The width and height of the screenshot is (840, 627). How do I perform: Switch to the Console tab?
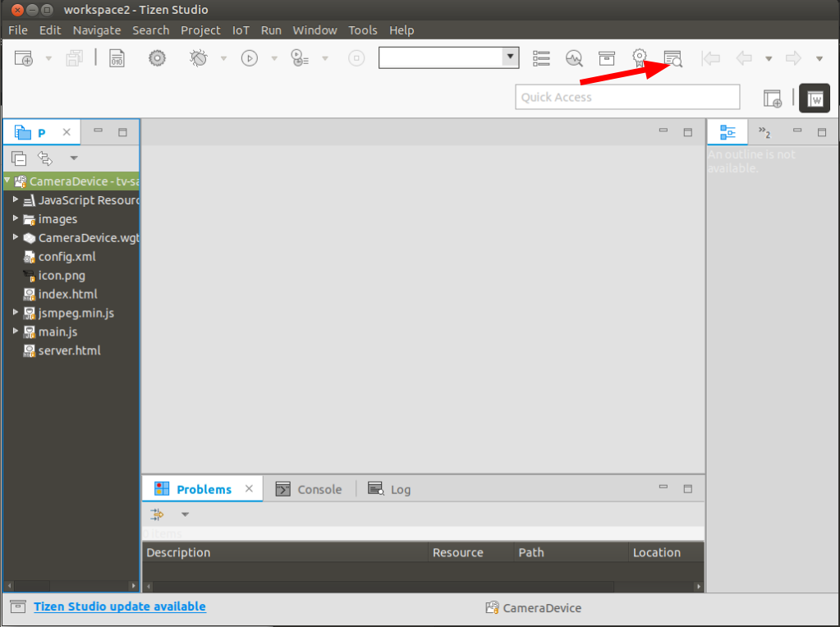tap(309, 489)
